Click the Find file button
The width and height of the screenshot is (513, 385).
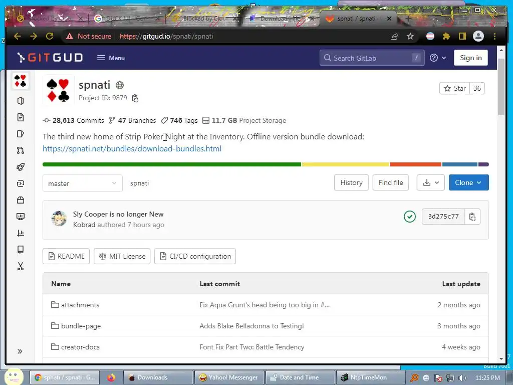(391, 182)
